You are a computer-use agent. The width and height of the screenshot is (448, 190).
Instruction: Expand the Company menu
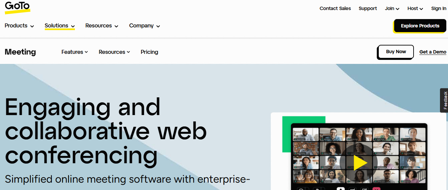(x=144, y=26)
